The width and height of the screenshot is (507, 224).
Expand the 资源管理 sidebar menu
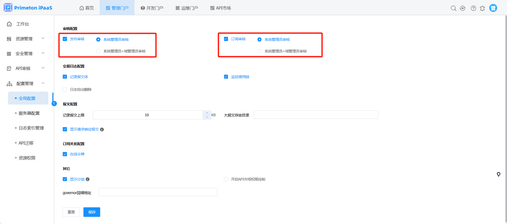[x=26, y=39]
